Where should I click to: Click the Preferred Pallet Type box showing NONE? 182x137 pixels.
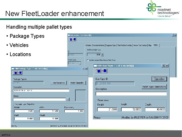[94, 54]
